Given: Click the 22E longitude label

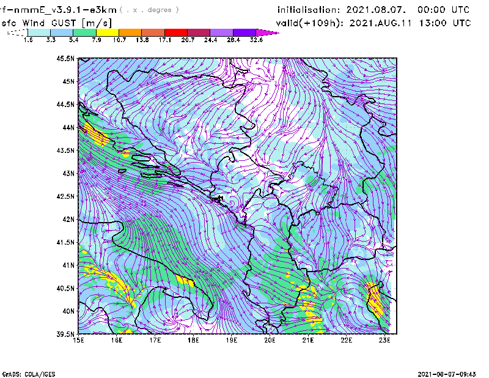Looking at the screenshot, I should [x=346, y=340].
